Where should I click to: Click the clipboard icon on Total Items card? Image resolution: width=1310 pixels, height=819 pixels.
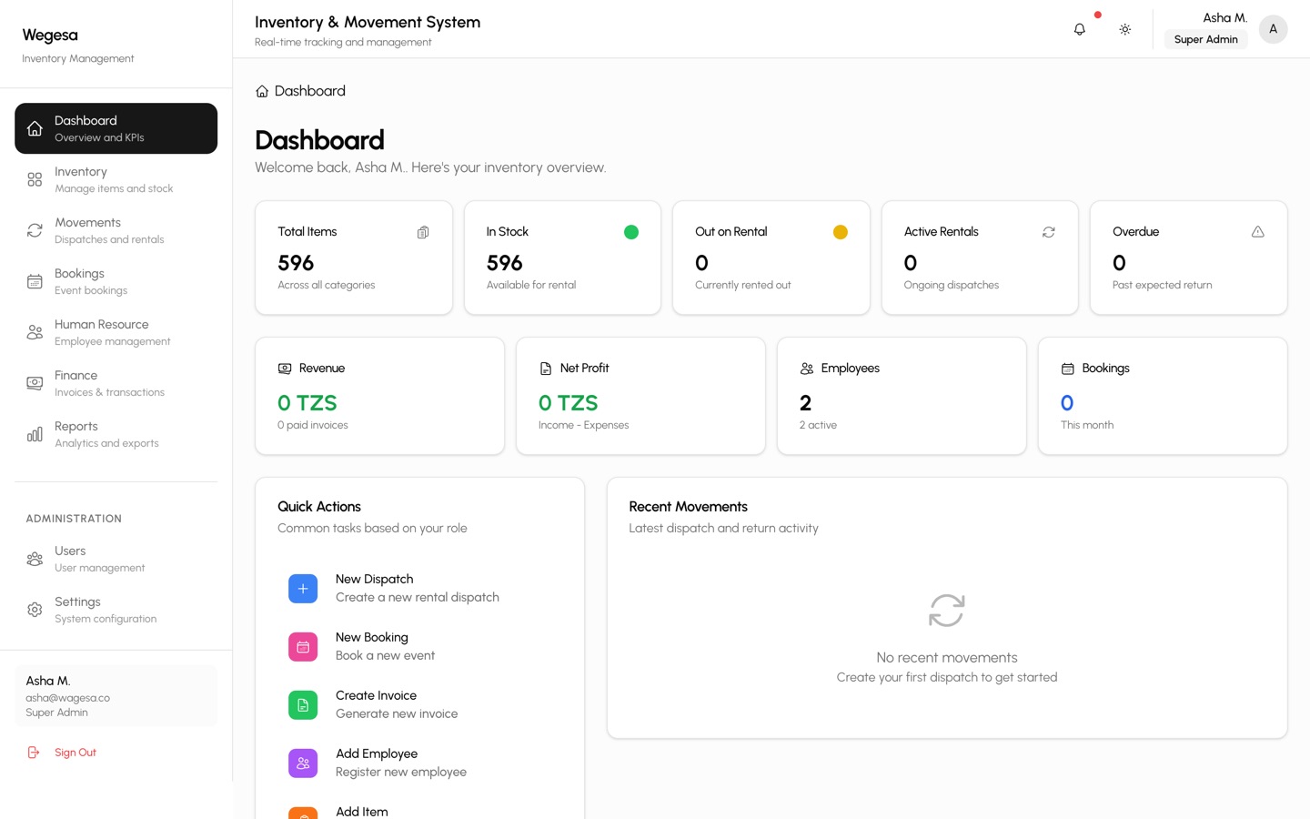423,232
